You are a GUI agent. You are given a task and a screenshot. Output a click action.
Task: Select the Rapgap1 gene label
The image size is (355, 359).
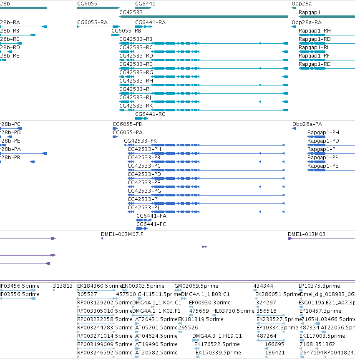click(x=310, y=13)
